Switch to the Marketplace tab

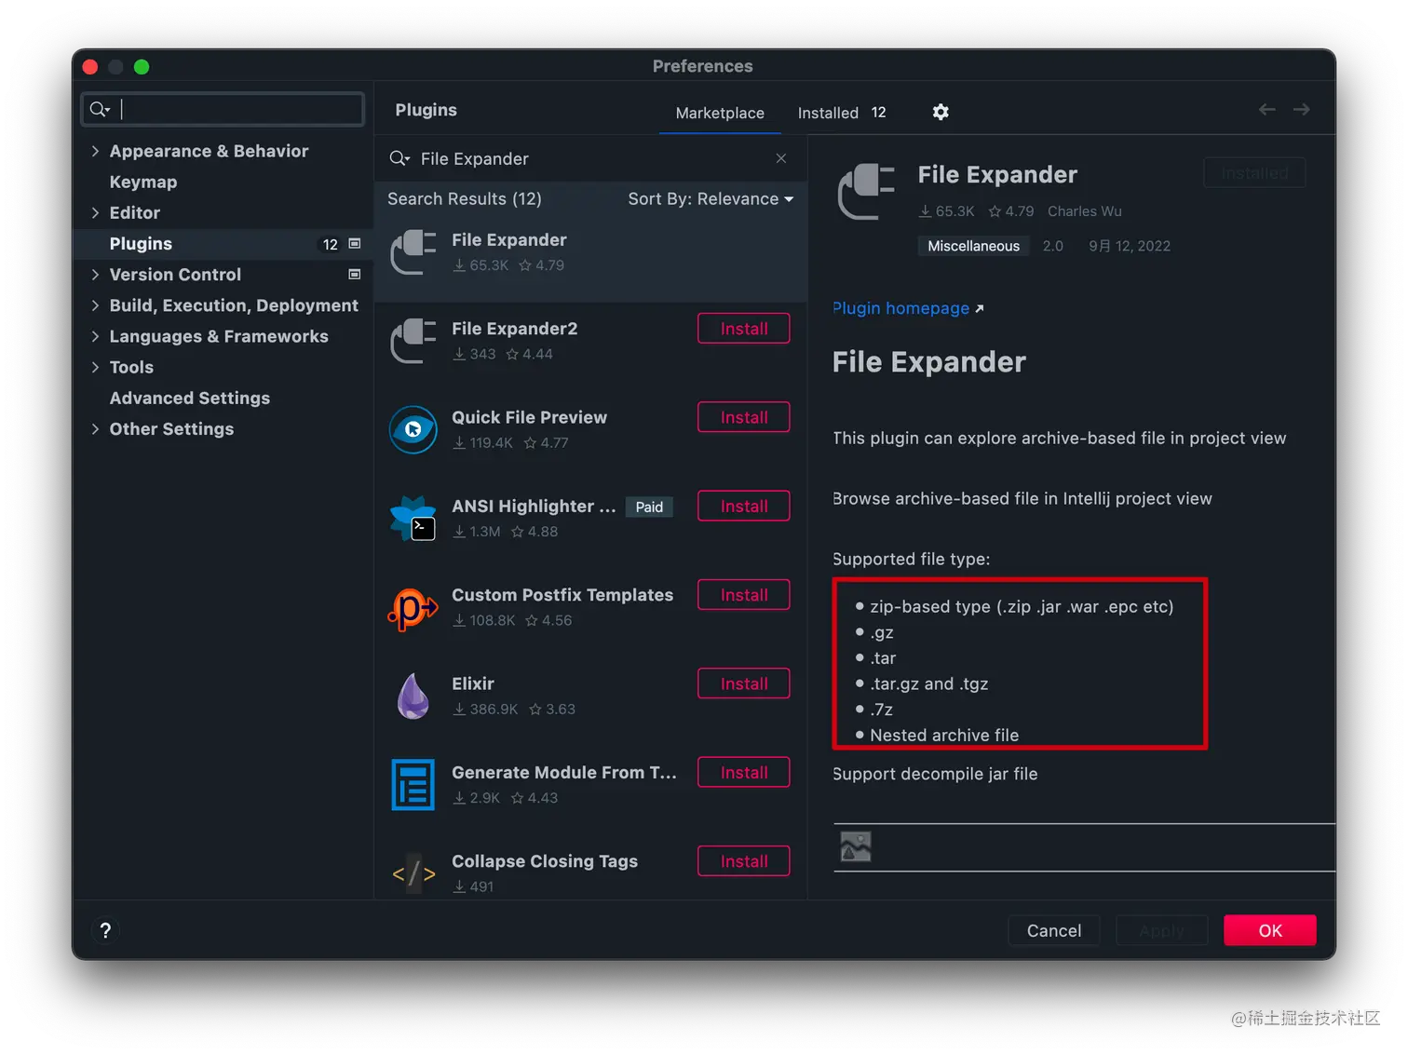point(720,113)
